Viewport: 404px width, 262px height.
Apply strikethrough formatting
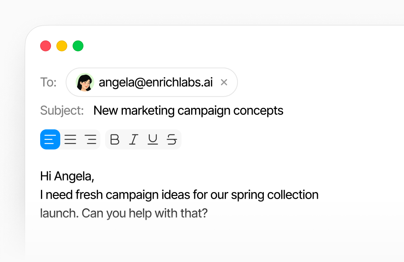(x=172, y=139)
